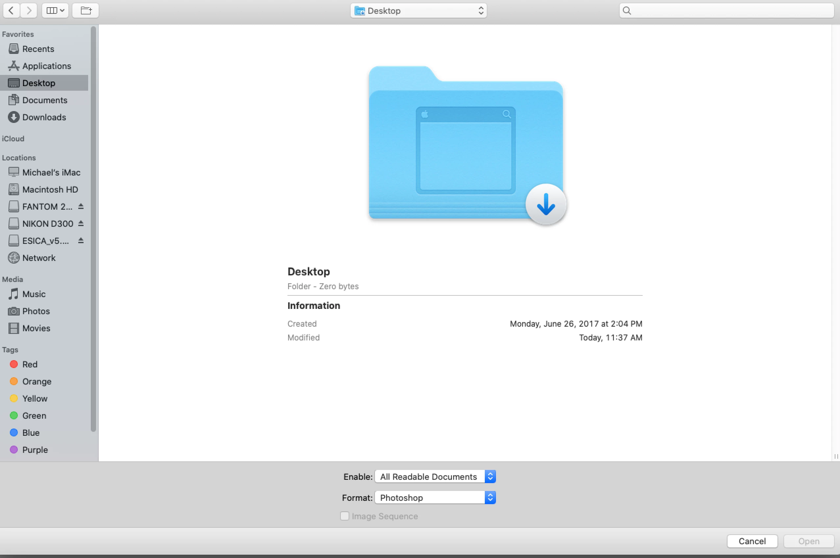Select Applications in Favorites sidebar
840x558 pixels.
46,66
